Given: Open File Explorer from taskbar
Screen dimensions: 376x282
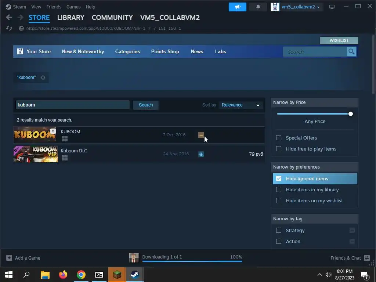Looking at the screenshot, I should 45,275.
